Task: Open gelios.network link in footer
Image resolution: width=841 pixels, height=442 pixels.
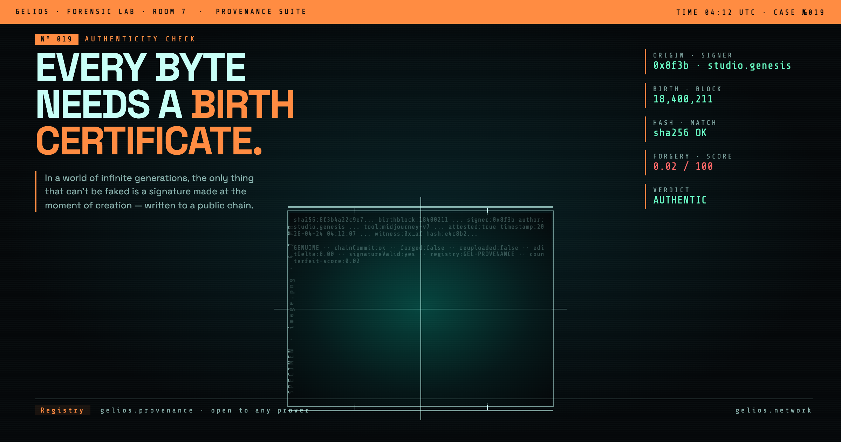Action: point(773,410)
